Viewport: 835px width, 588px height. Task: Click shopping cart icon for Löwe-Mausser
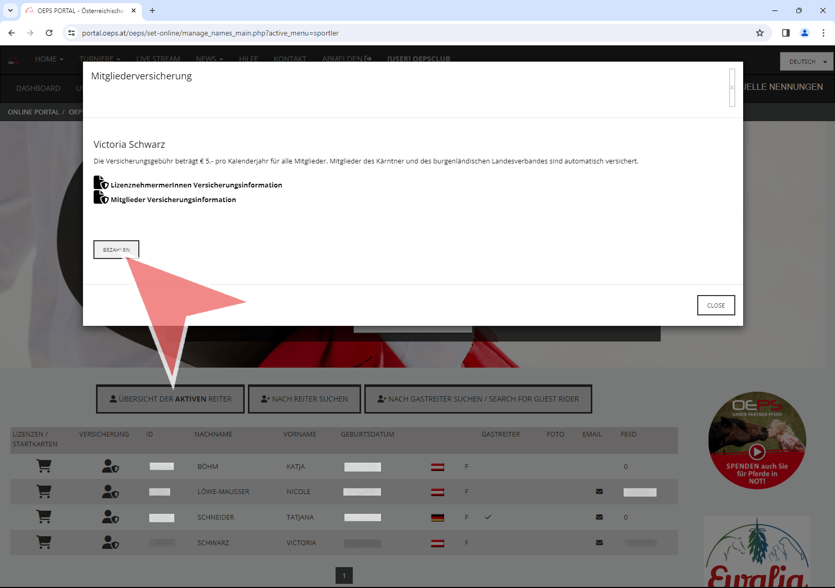(44, 491)
